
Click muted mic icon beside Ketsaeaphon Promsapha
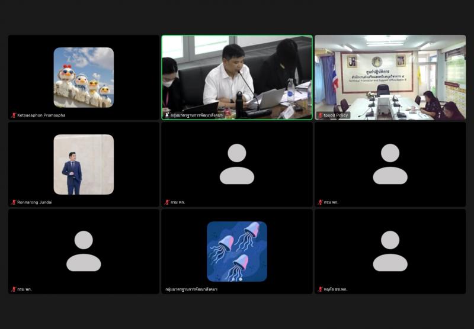pyautogui.click(x=14, y=115)
